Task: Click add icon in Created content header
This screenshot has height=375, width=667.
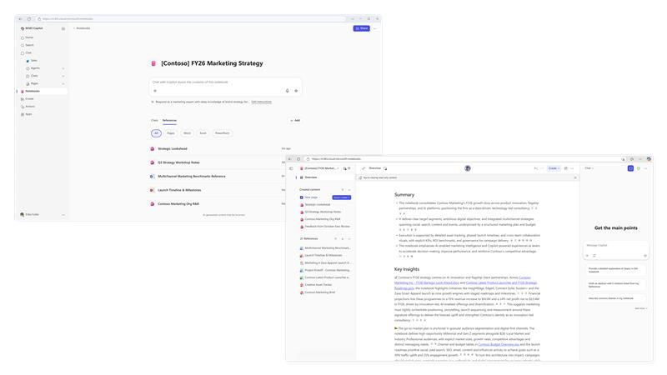Action: tap(343, 190)
